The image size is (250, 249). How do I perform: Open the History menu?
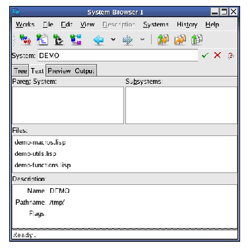[x=187, y=24]
